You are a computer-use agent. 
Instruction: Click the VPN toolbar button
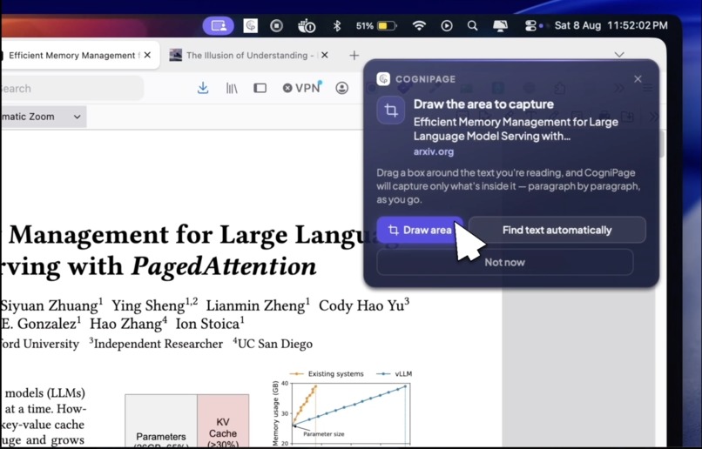pyautogui.click(x=302, y=88)
